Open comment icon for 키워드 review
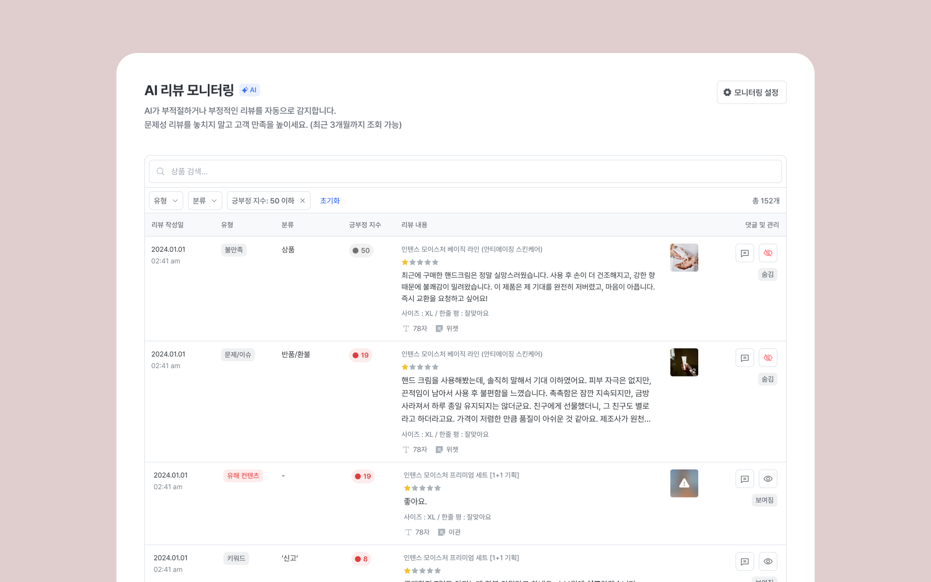This screenshot has width=931, height=582. [744, 561]
